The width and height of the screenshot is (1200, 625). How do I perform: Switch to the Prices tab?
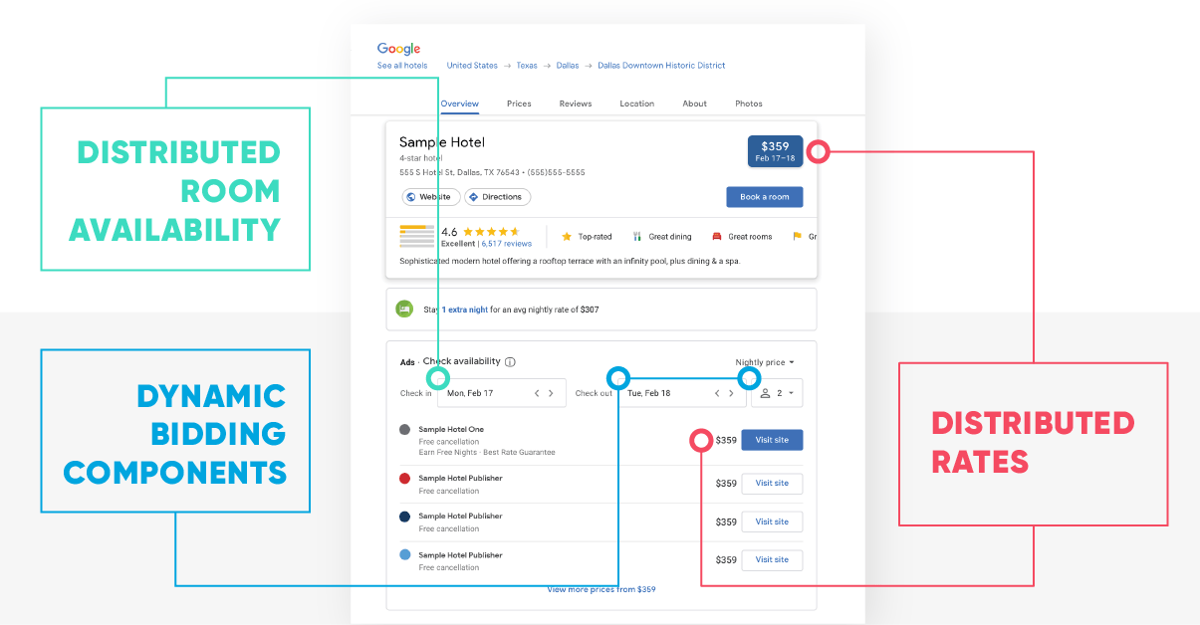[x=519, y=104]
